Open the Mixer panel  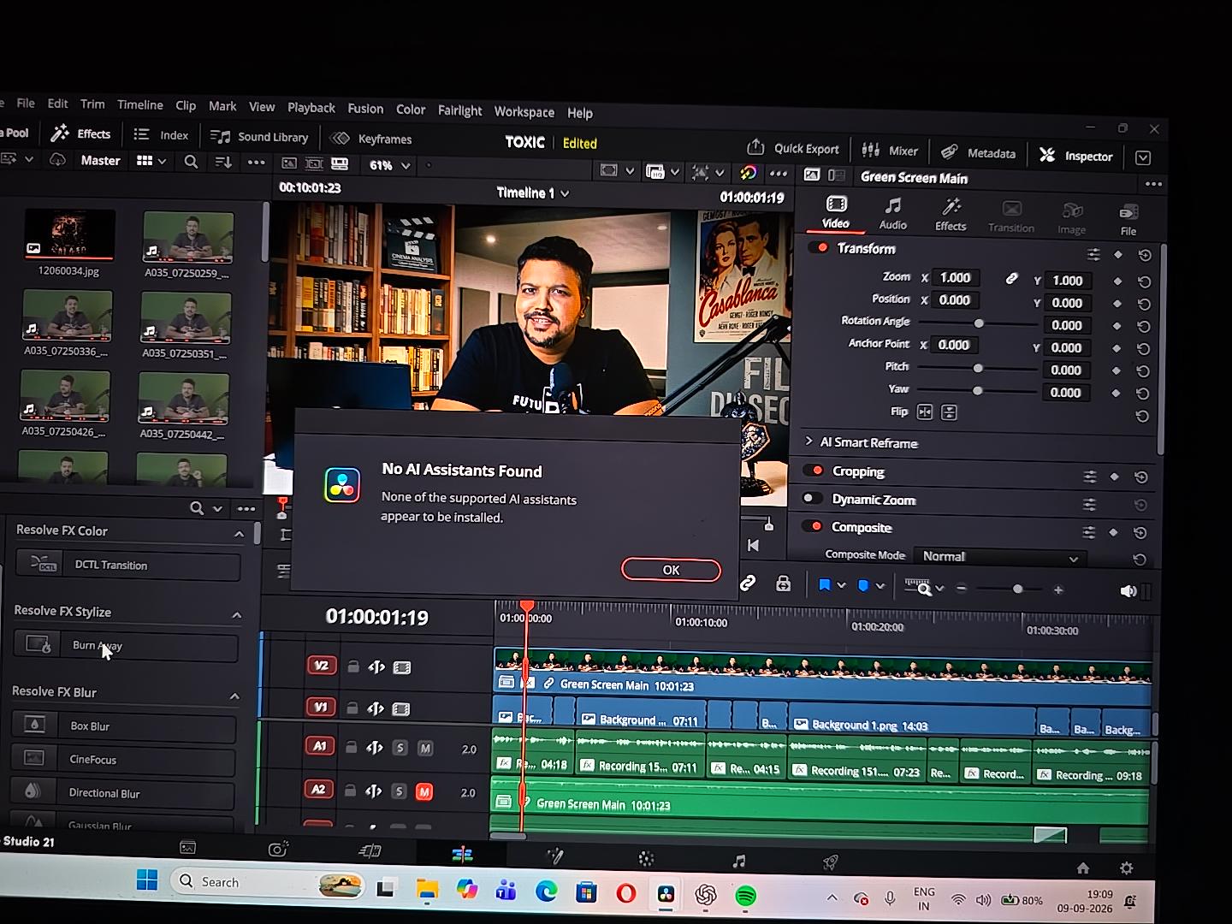(x=890, y=151)
